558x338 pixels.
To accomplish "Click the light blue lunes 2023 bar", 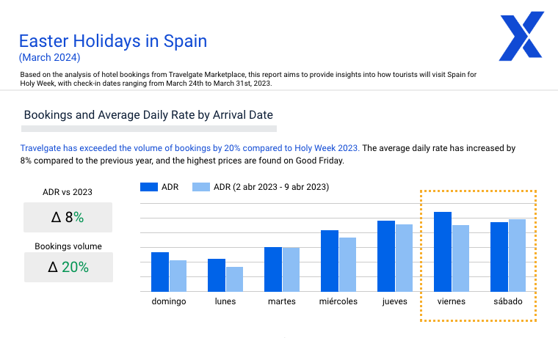I will 234,279.
